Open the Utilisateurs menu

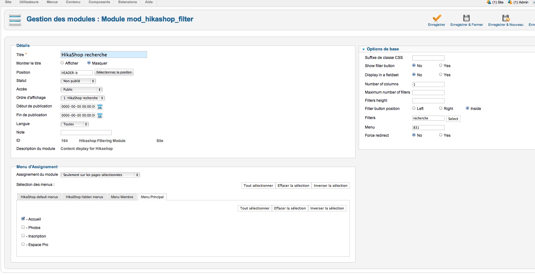point(29,2)
